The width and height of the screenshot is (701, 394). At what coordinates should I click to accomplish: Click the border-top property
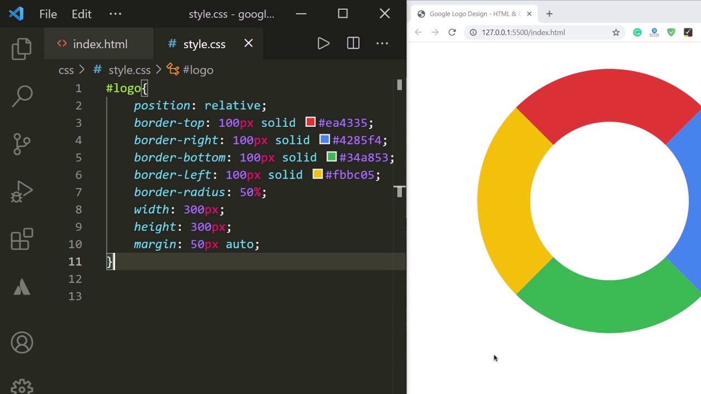(x=169, y=123)
